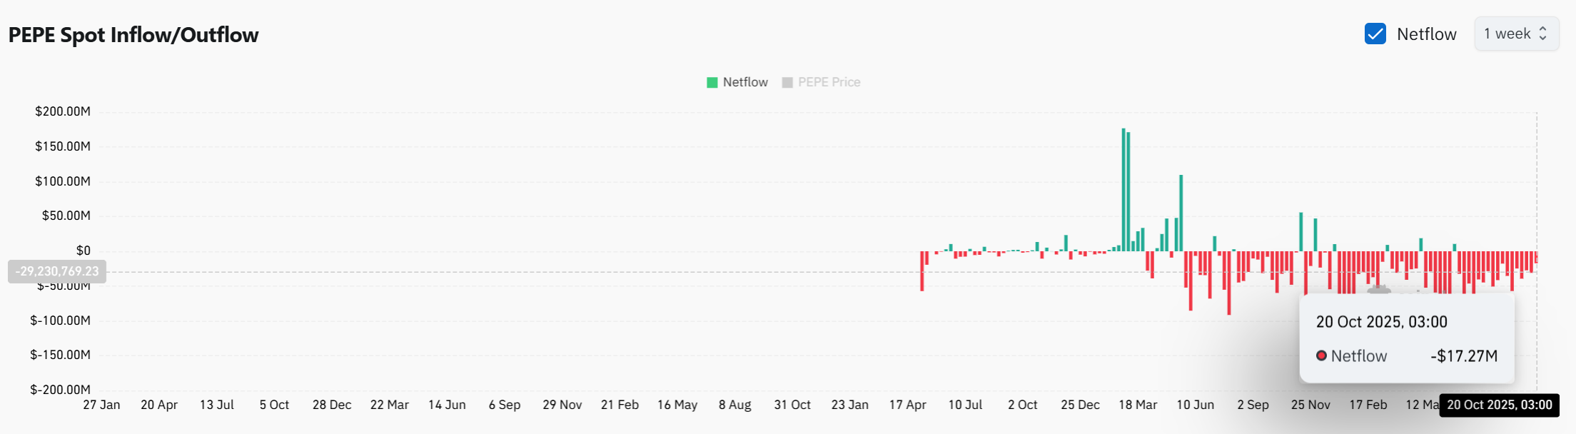Image resolution: width=1576 pixels, height=434 pixels.
Task: Click the $200.00M y-axis label
Action: [x=63, y=111]
